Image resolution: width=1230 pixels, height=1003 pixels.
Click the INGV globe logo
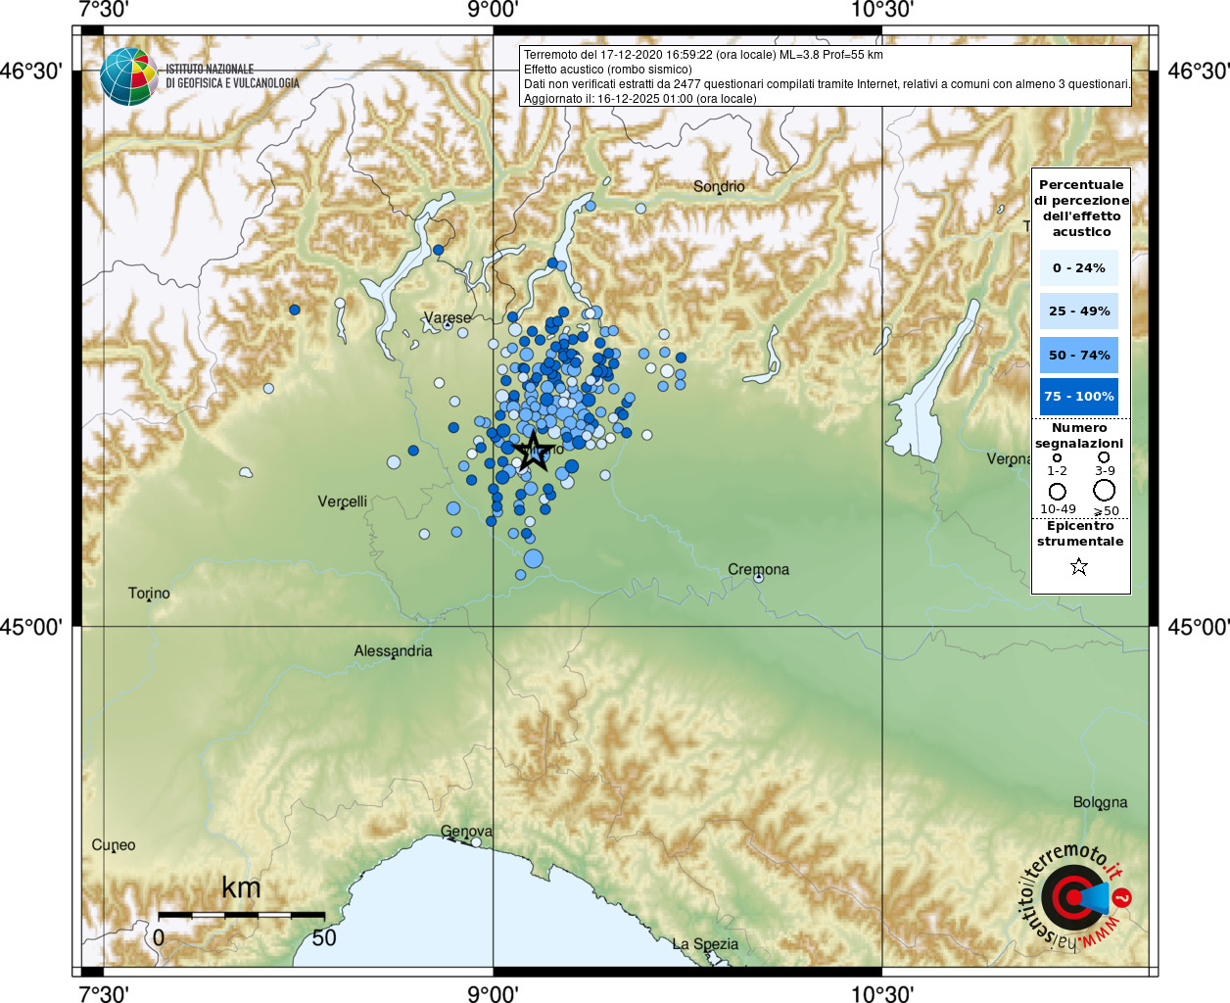(129, 76)
